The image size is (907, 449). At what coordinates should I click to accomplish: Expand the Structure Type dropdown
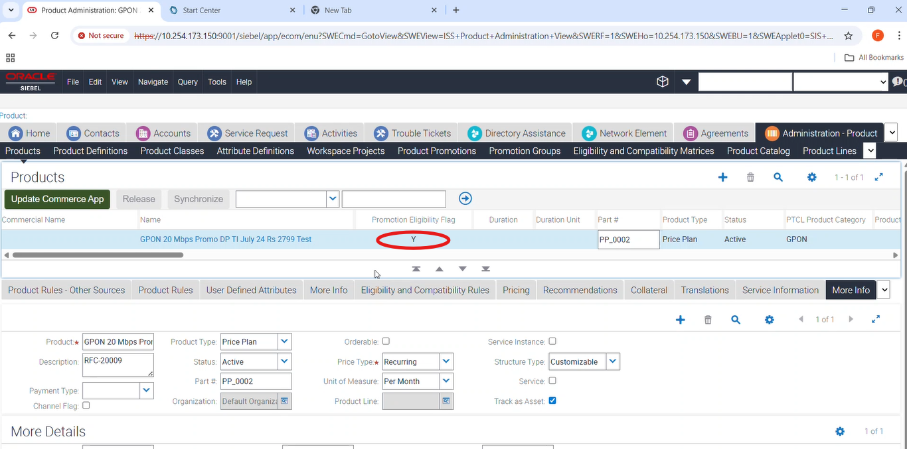point(613,361)
